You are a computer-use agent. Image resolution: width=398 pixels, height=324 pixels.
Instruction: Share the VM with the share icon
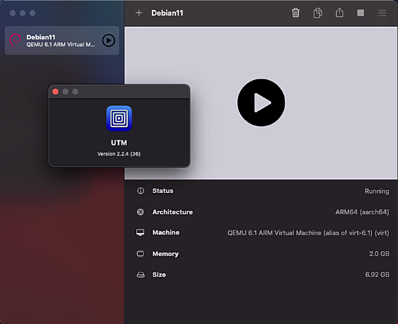pos(340,12)
